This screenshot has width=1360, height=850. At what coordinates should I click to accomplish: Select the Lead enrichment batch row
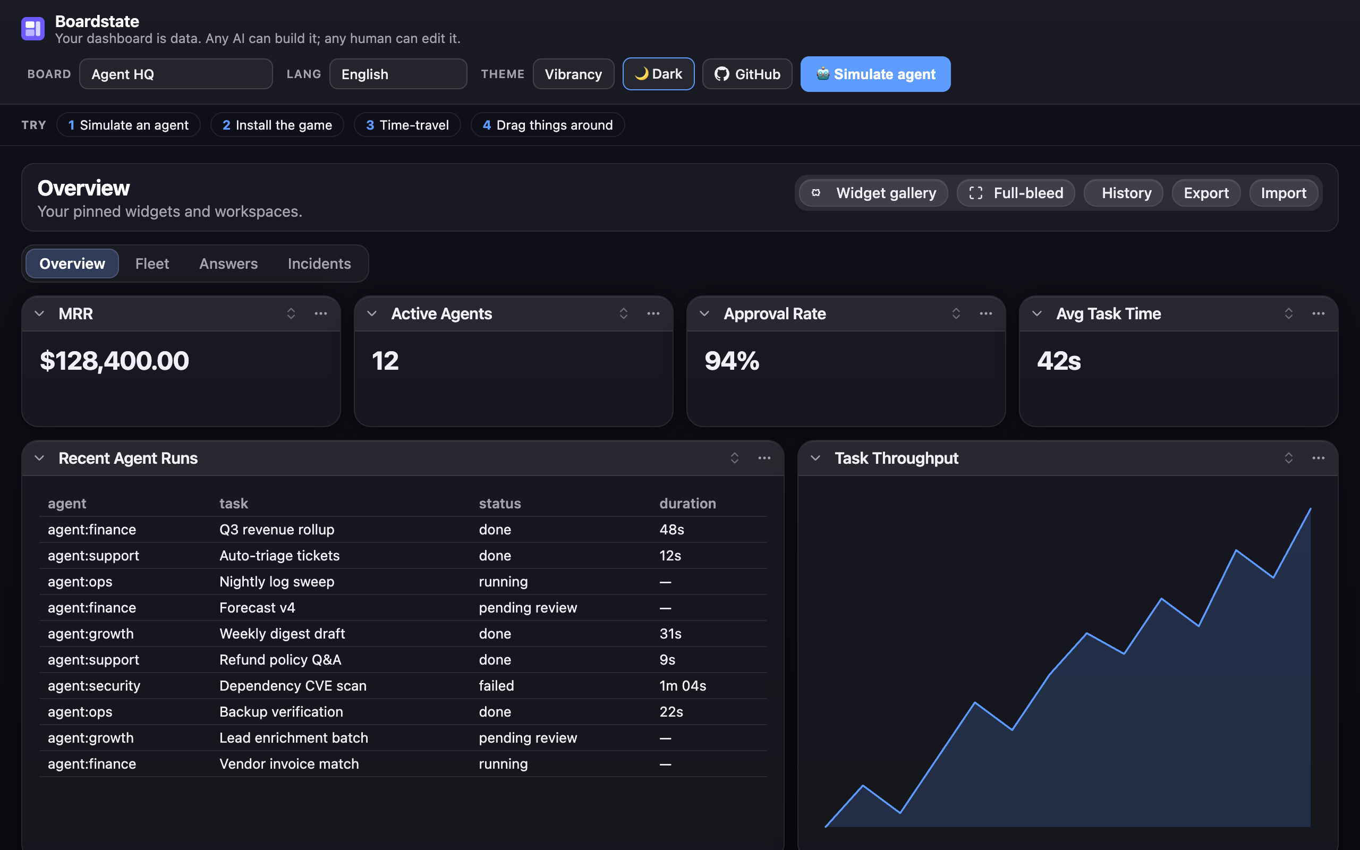[x=403, y=738]
